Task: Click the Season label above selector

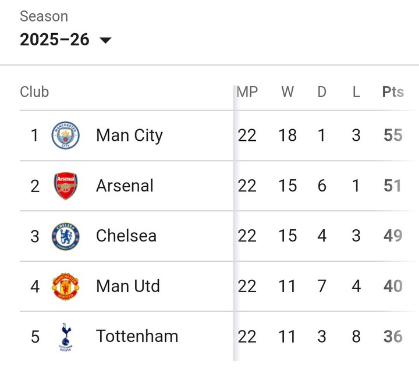Action: (44, 16)
